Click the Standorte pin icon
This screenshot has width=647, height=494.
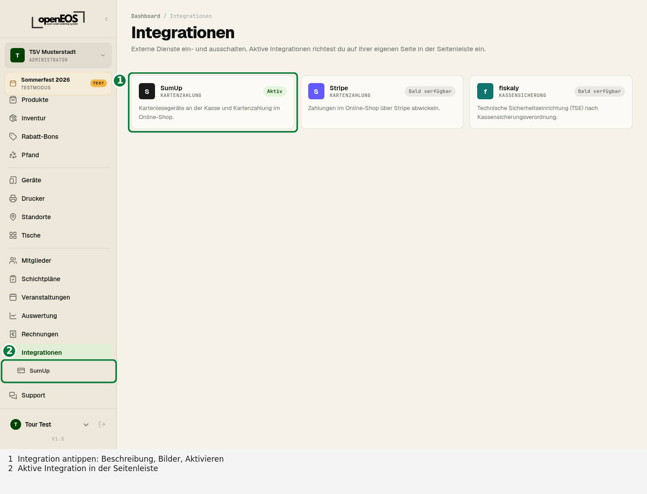pos(13,217)
